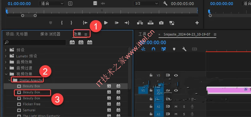
Task: Lock the A2 audio track
Action: pyautogui.click(x=151, y=106)
